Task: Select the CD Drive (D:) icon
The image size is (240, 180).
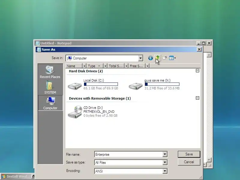Action: point(75,112)
